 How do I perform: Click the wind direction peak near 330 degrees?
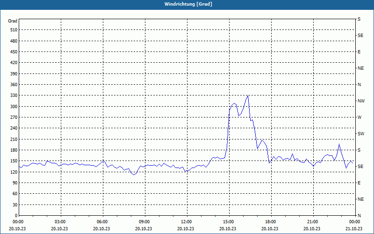[x=248, y=96]
